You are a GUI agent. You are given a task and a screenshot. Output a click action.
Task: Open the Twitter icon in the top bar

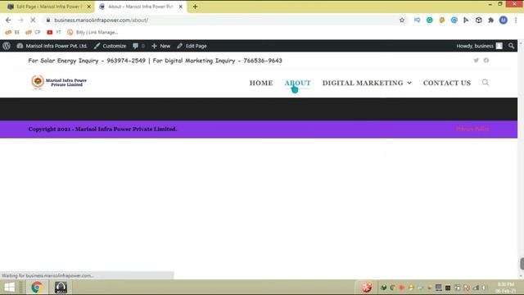pos(476,60)
